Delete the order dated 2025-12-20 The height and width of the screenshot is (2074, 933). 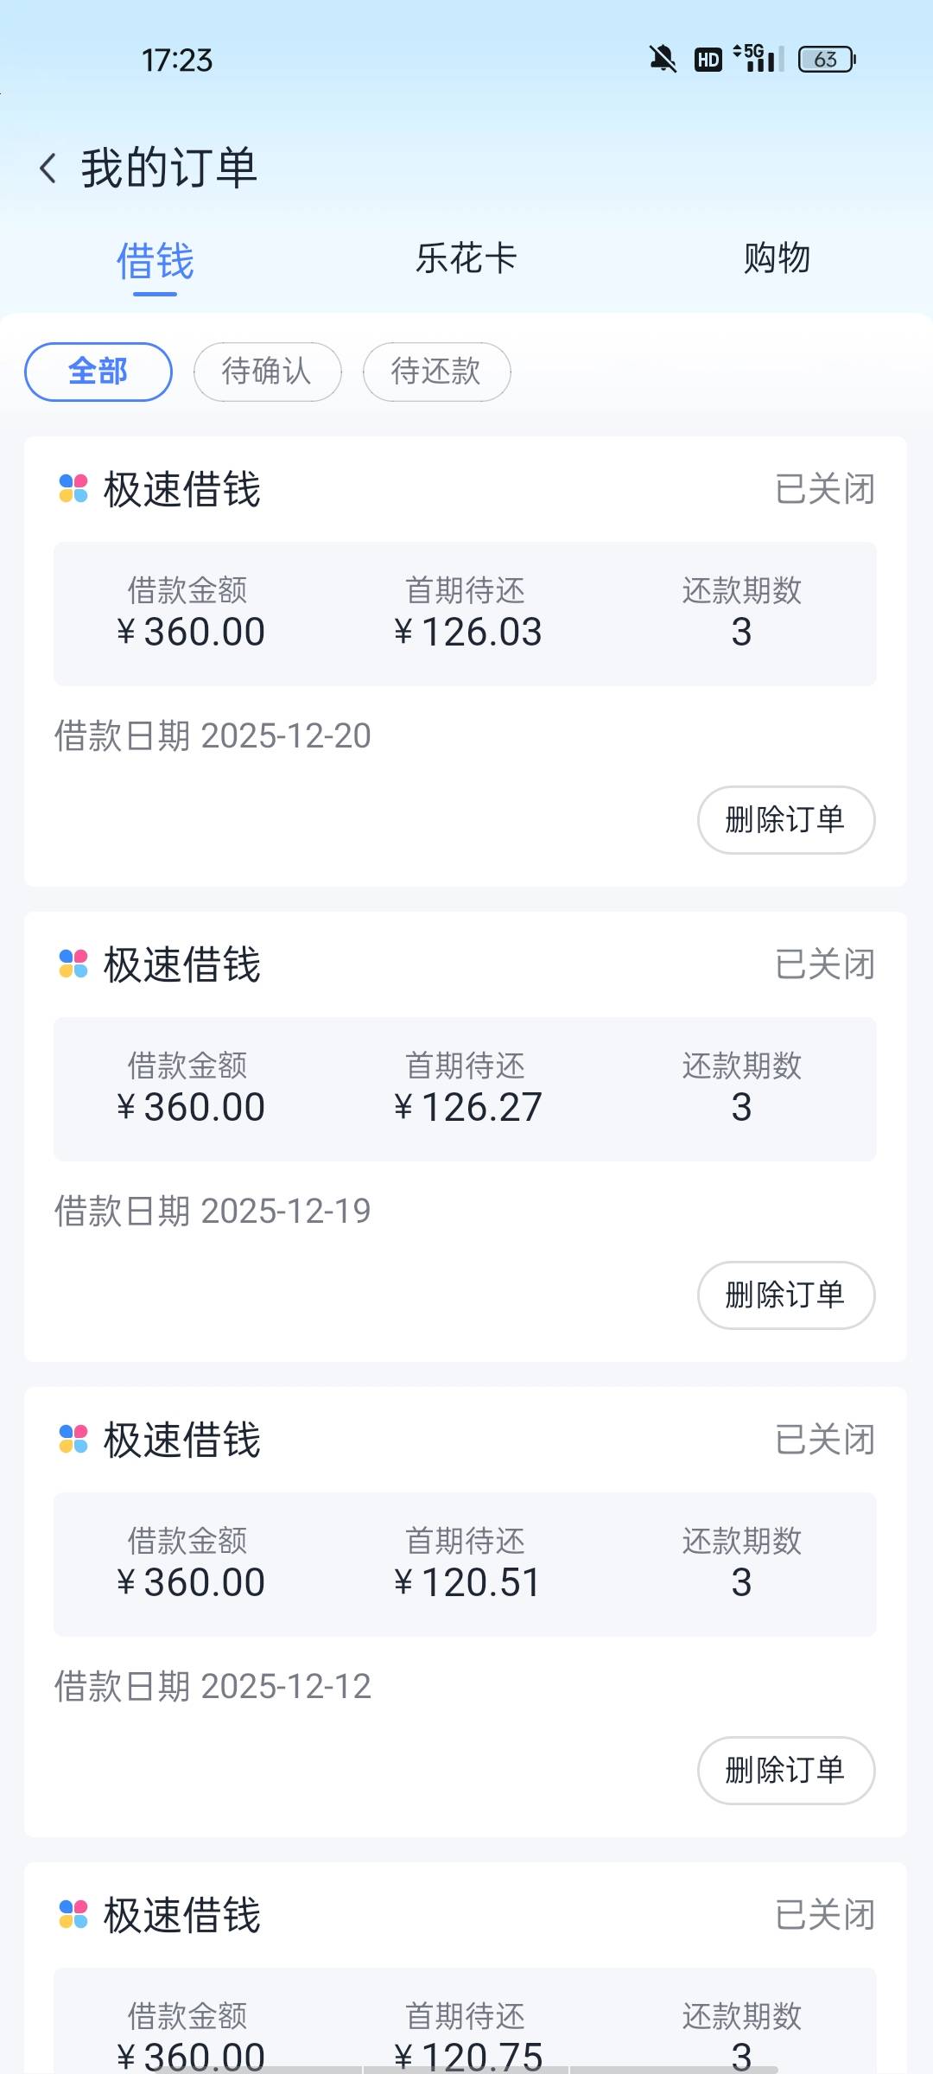pyautogui.click(x=785, y=819)
